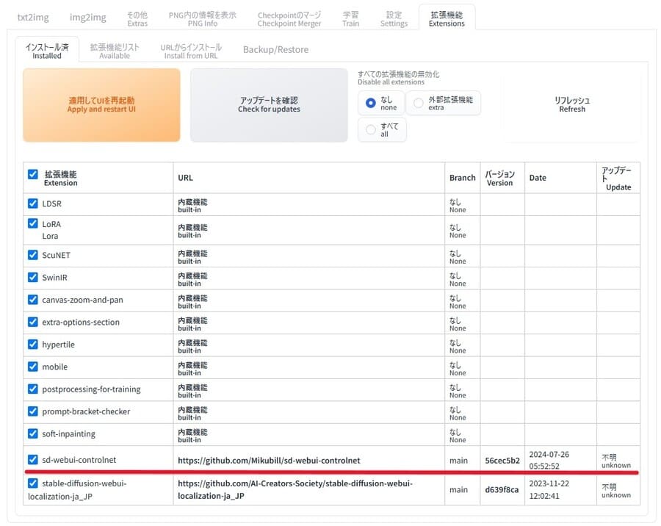Image resolution: width=661 pixels, height=526 pixels.
Task: Click the Update column header
Action: [x=617, y=179]
